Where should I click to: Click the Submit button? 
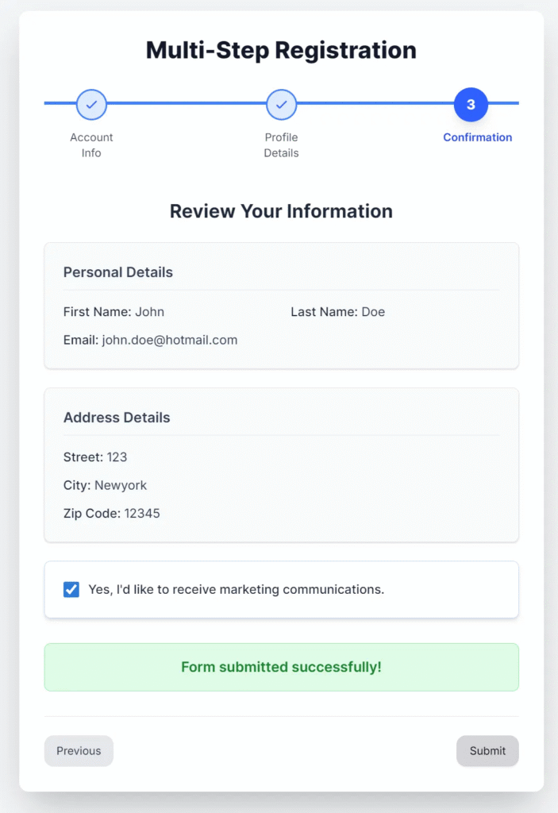(487, 750)
